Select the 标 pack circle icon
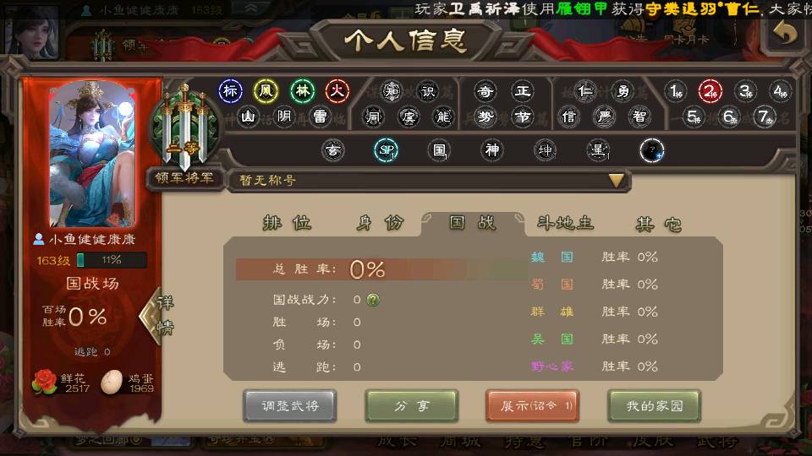The height and width of the screenshot is (456, 812). click(230, 91)
